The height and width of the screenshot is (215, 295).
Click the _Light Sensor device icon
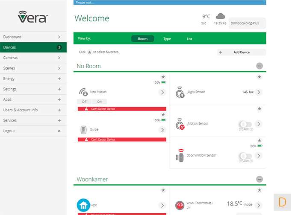[180, 92]
